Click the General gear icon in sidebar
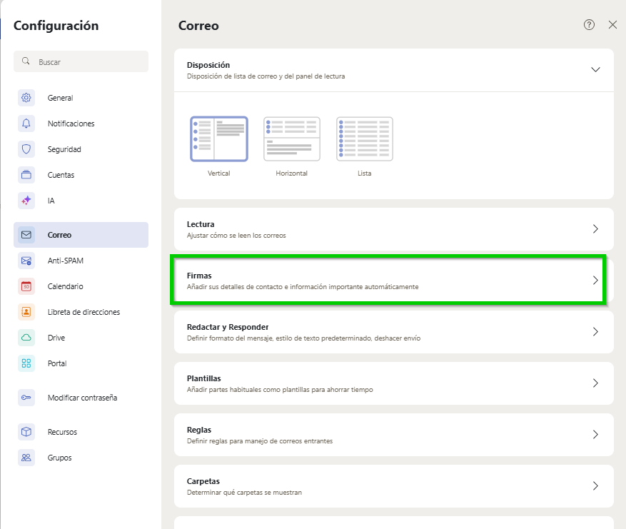626x529 pixels. (26, 98)
